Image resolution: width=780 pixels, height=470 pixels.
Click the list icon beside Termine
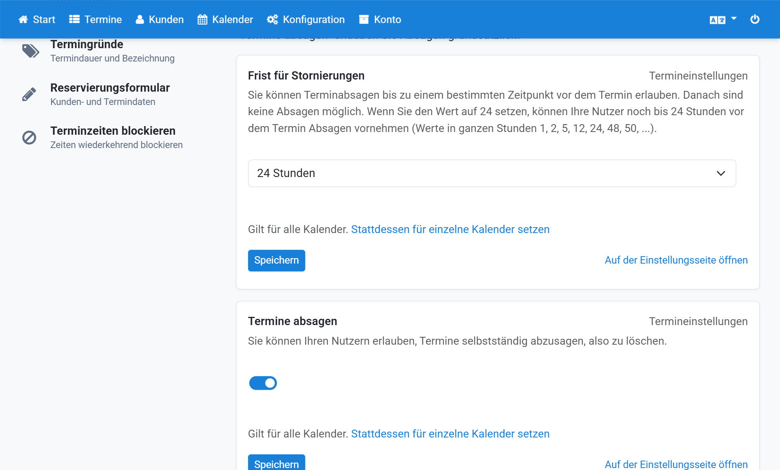tap(74, 20)
